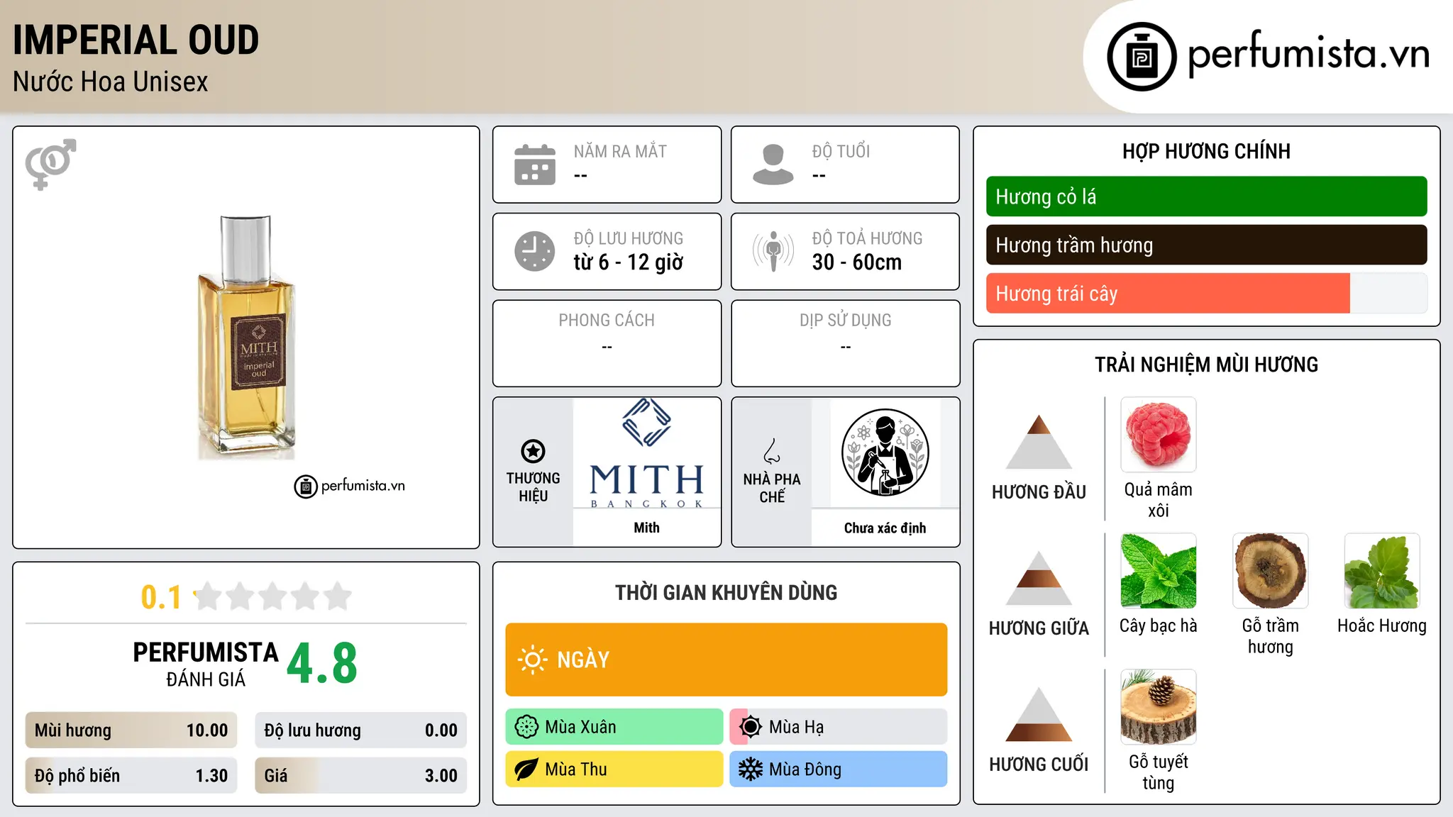Click the 'Gỗ tuyết tùng' note label
The height and width of the screenshot is (817, 1453).
click(1159, 772)
